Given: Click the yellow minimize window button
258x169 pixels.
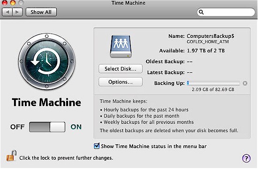Looking at the screenshot, I should pyautogui.click(x=13, y=2).
